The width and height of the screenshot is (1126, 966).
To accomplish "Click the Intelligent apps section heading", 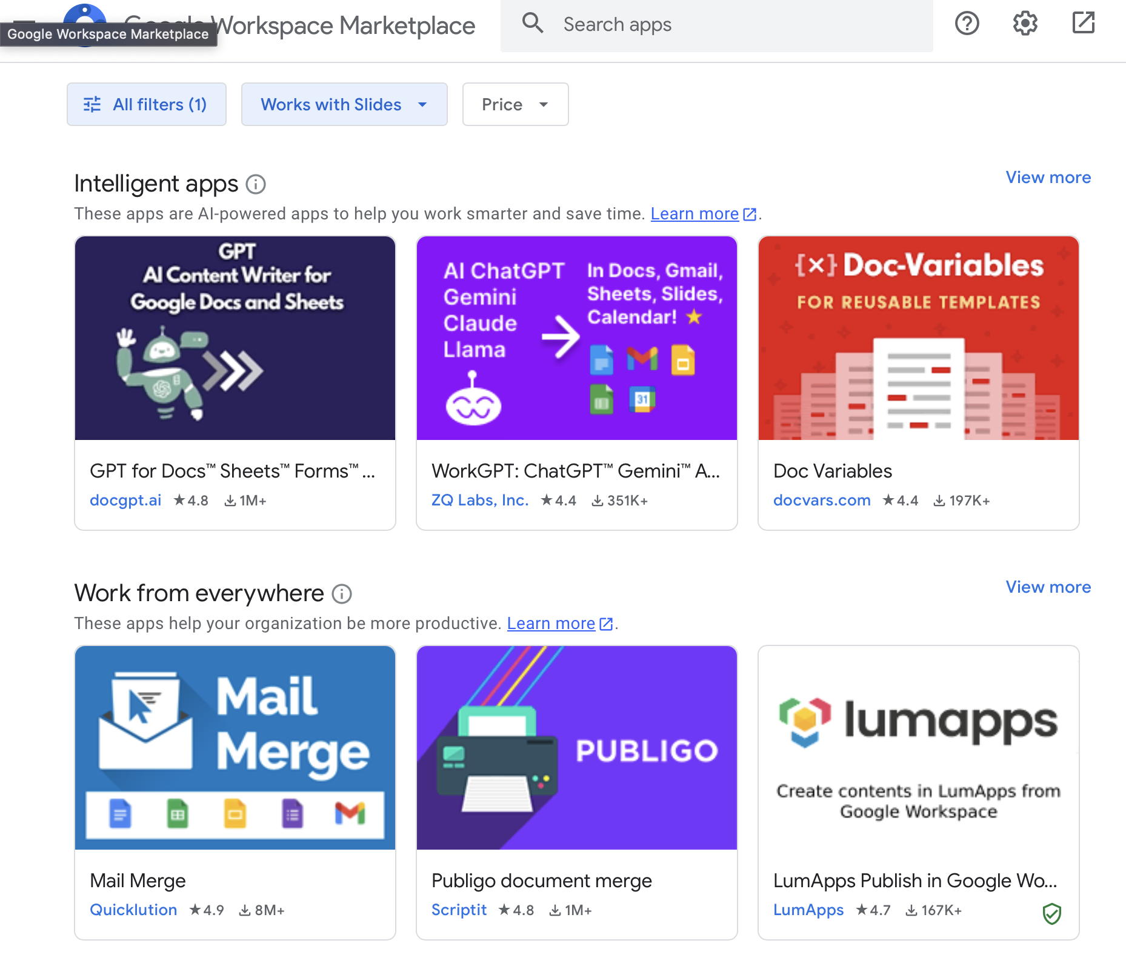I will point(156,184).
